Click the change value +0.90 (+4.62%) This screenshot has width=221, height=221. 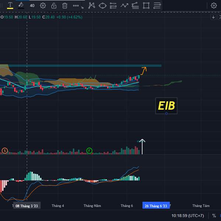tap(69, 17)
